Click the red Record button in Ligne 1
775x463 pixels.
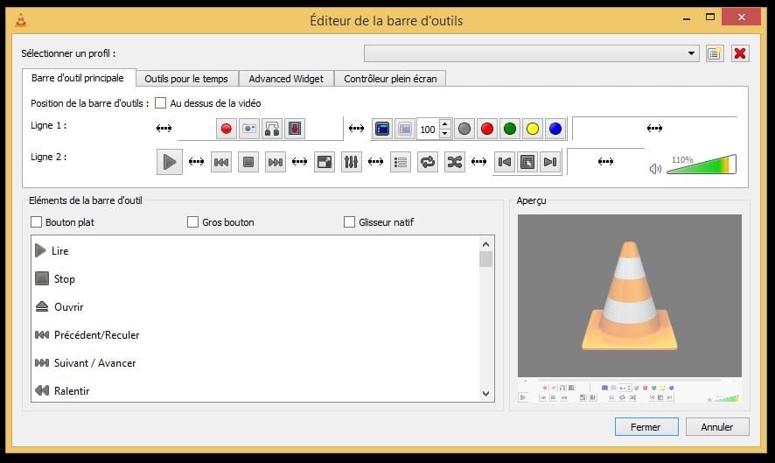click(x=227, y=130)
